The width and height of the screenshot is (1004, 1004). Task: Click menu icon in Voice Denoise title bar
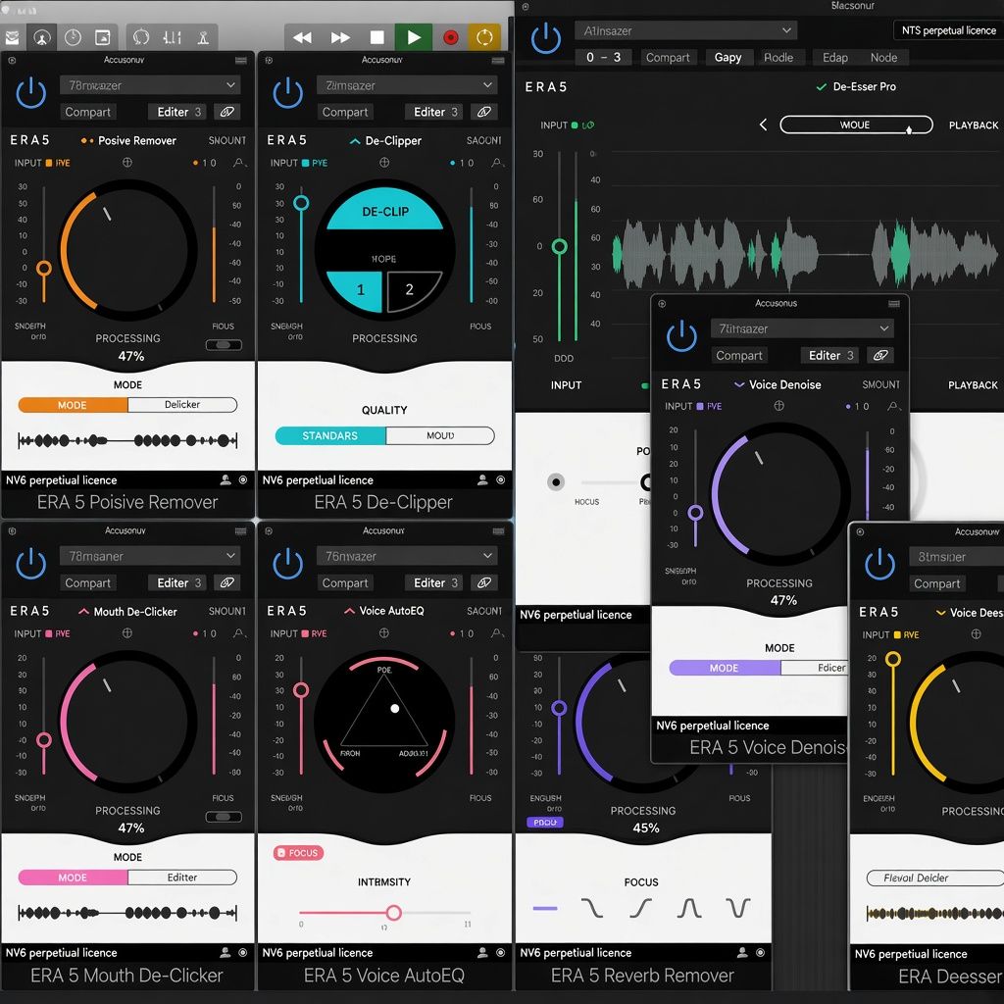pyautogui.click(x=894, y=304)
